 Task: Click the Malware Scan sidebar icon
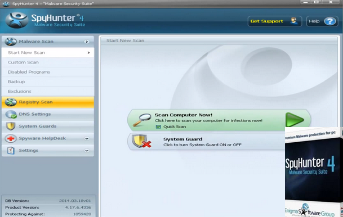click(11, 41)
